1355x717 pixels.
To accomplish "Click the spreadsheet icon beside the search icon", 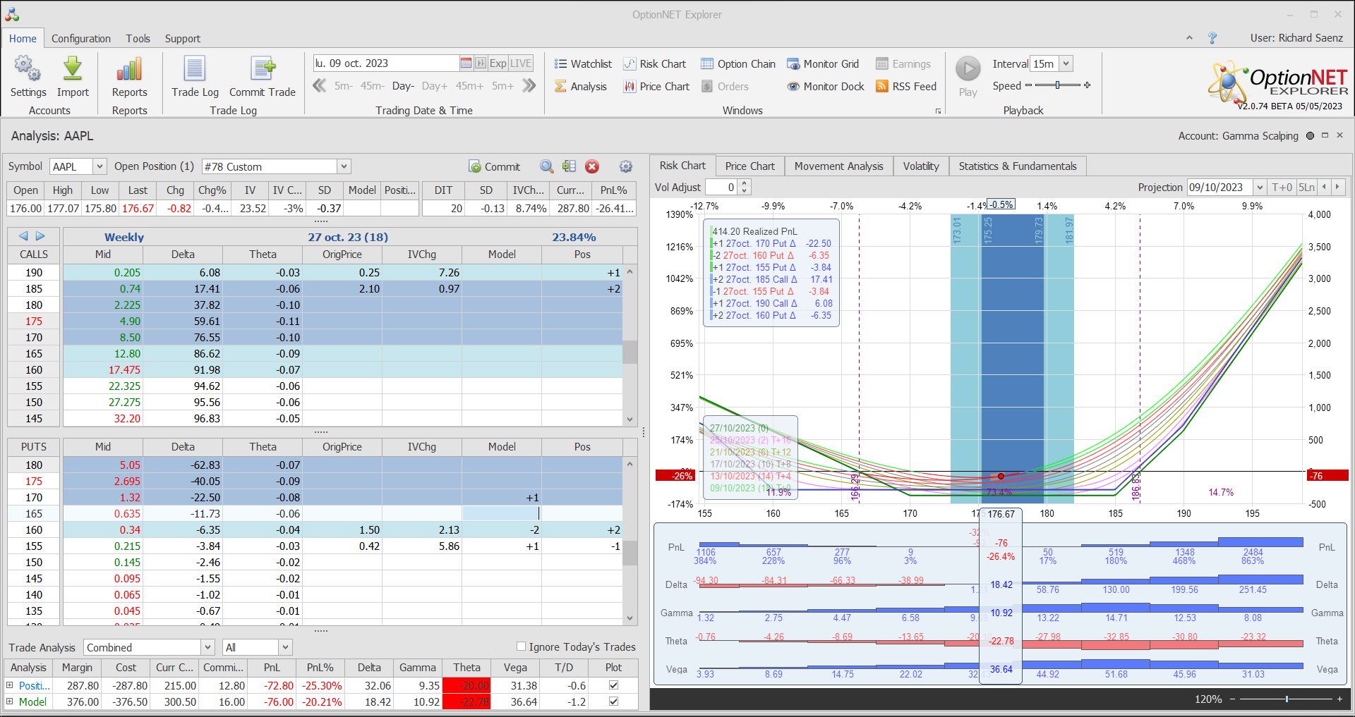I will click(570, 166).
